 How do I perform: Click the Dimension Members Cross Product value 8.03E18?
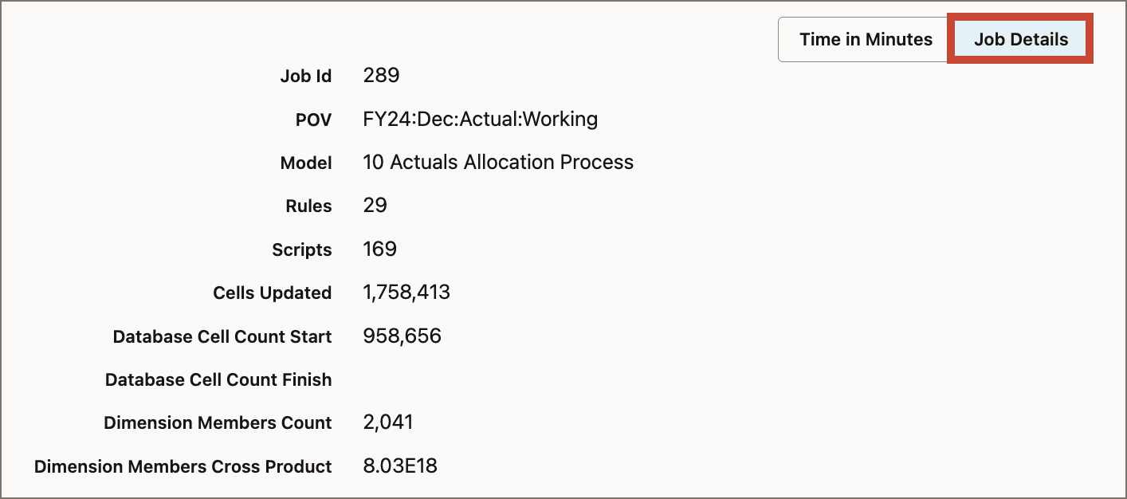[x=402, y=466]
